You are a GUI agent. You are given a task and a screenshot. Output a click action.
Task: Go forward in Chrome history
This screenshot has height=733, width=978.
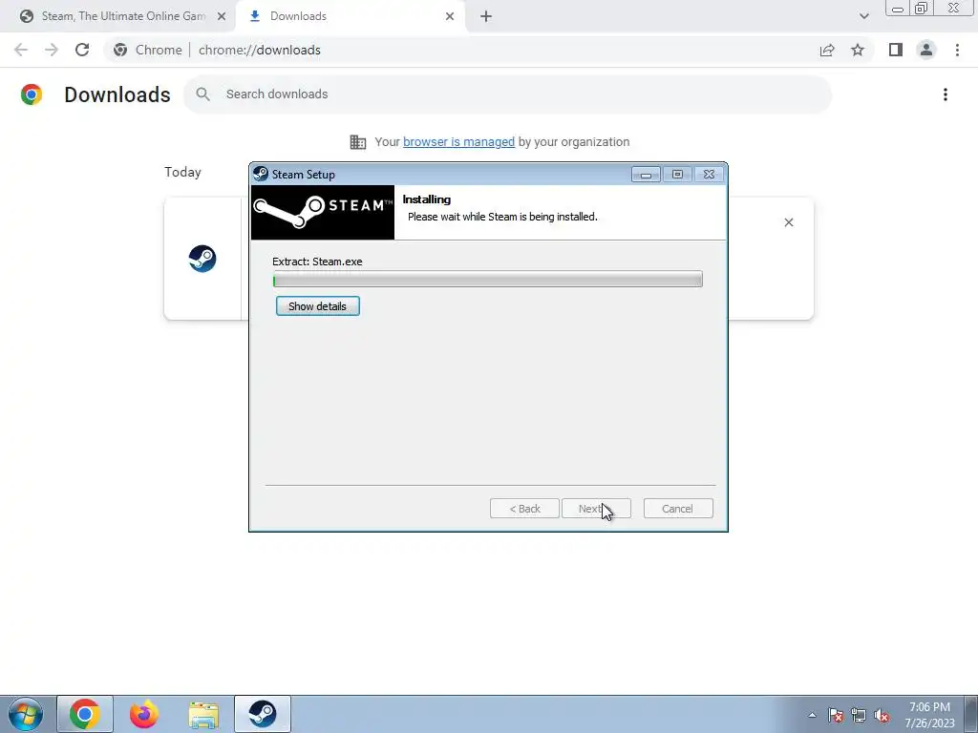coord(52,50)
